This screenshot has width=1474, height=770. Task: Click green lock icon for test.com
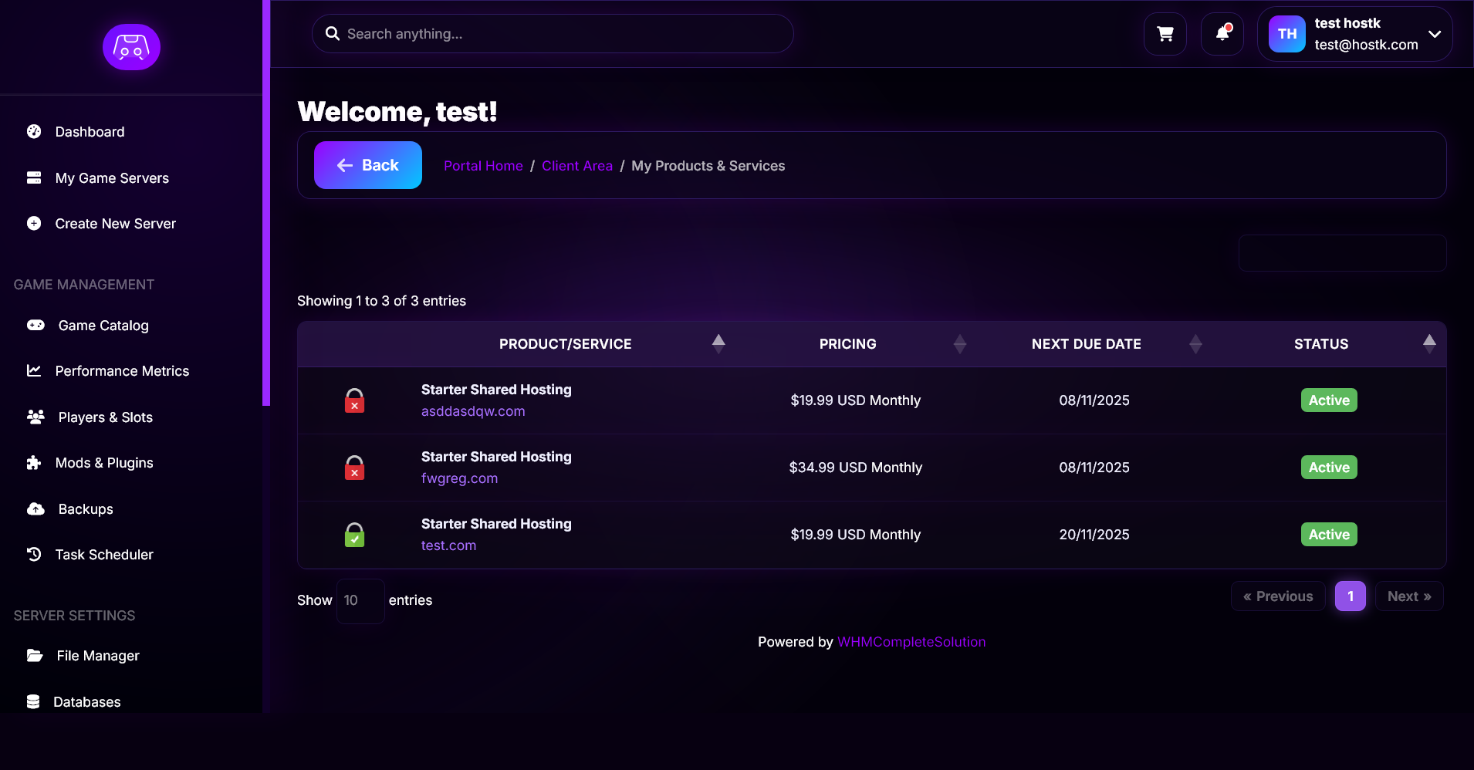[x=354, y=535]
